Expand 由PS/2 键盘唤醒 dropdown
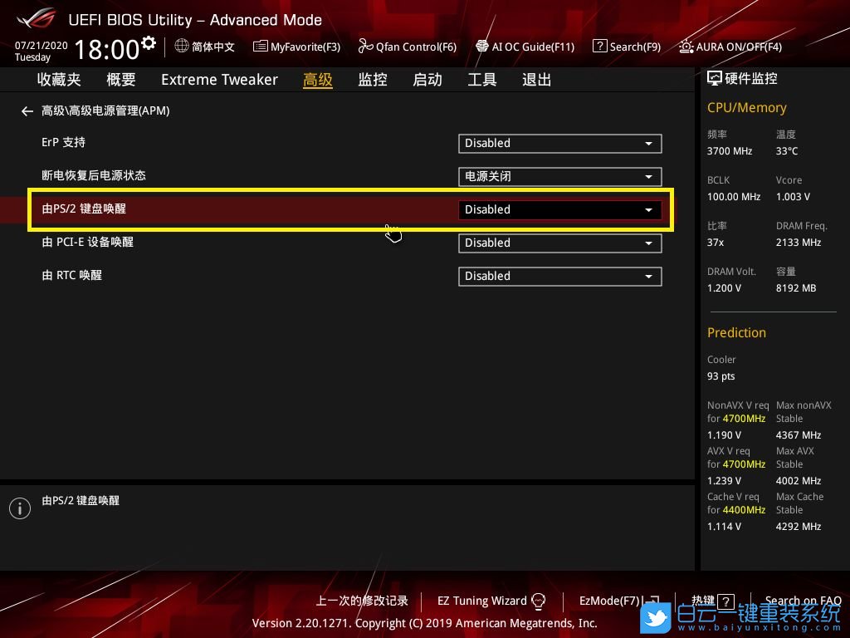 point(559,210)
